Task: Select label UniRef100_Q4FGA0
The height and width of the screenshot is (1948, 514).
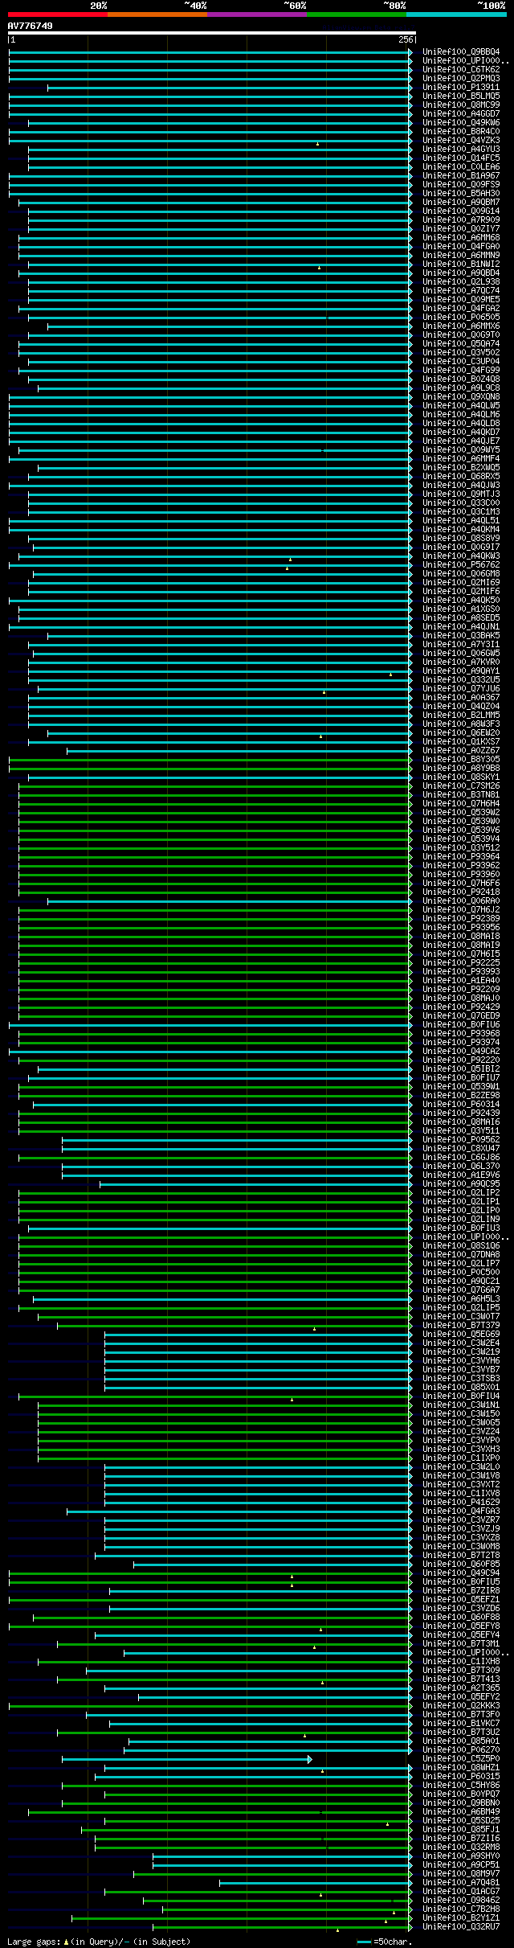Action: [461, 247]
